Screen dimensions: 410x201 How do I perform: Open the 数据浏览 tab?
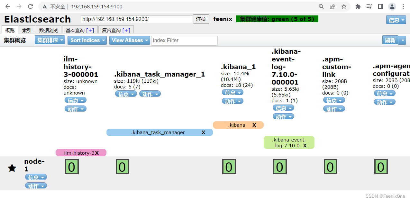pos(49,30)
